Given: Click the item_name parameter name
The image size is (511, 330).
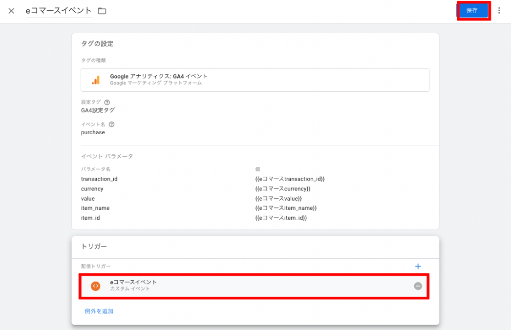Looking at the screenshot, I should point(95,208).
